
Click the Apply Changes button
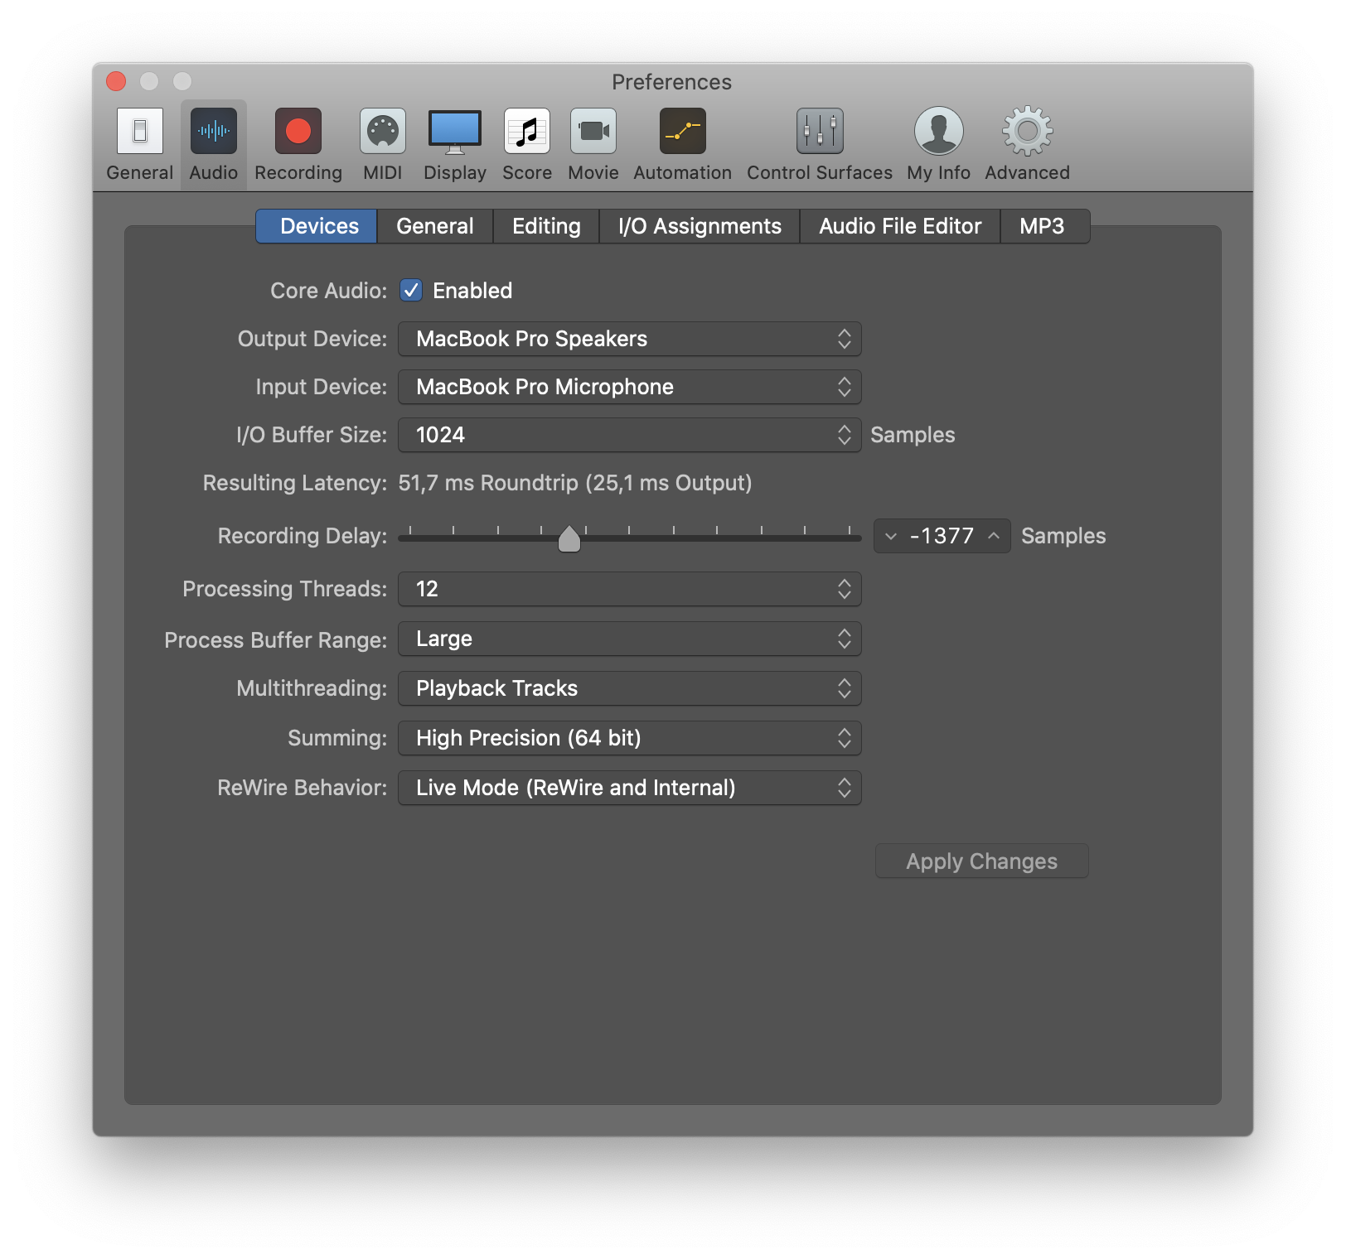point(982,861)
